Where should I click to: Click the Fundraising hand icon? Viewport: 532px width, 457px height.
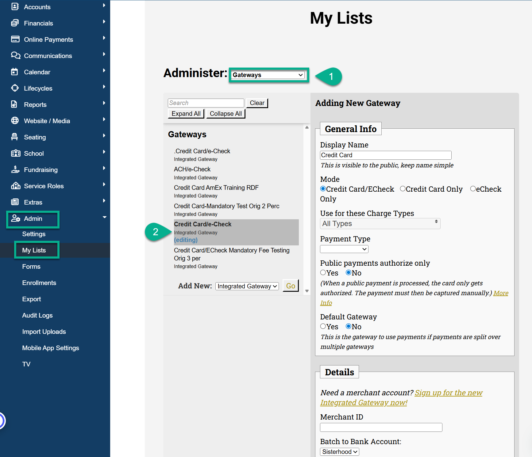pyautogui.click(x=15, y=170)
